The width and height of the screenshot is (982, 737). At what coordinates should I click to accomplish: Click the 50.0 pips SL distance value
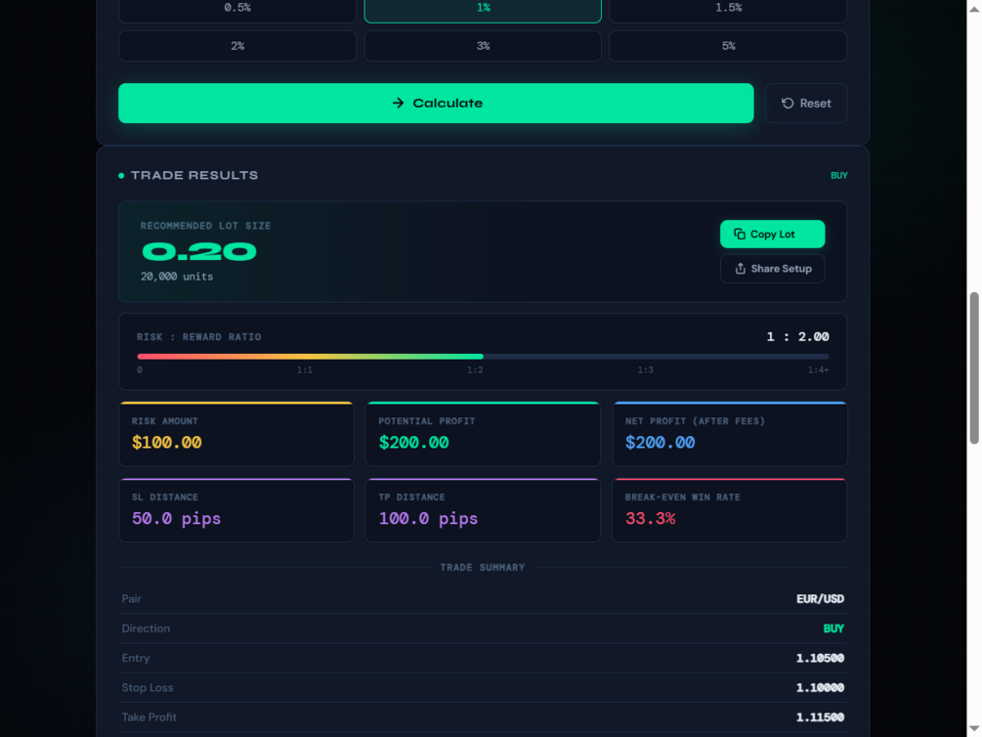click(x=176, y=519)
